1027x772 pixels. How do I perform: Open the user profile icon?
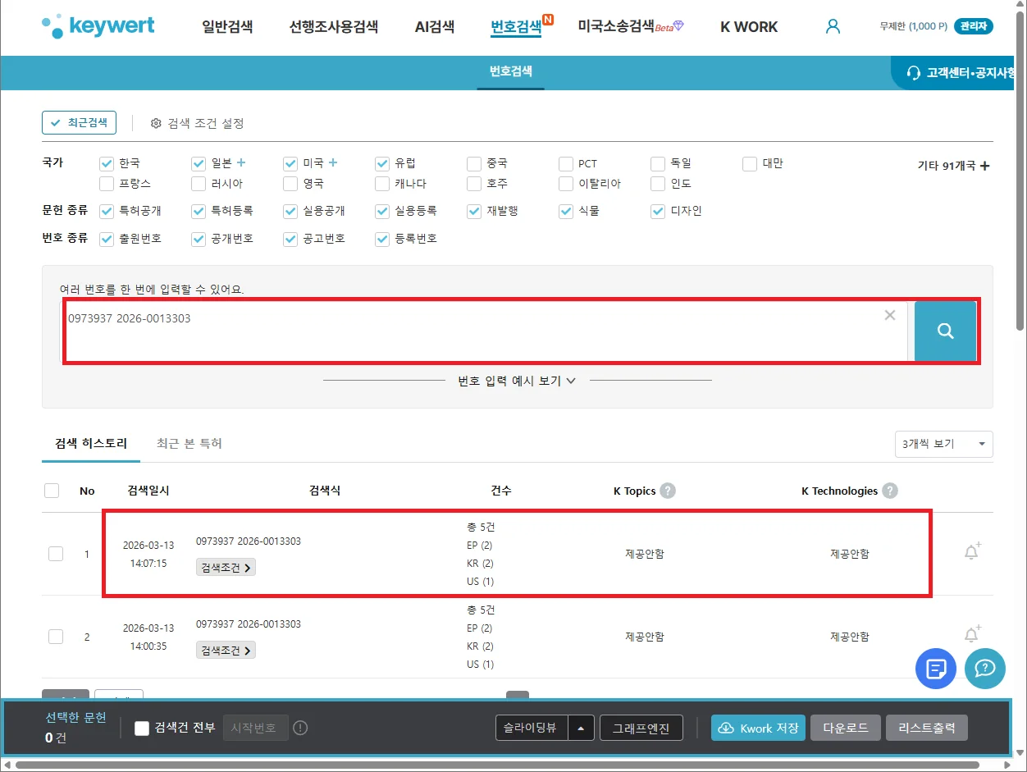833,26
